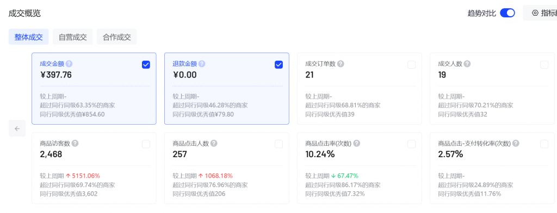Open the 指标 settings button
The height and width of the screenshot is (213, 557).
pyautogui.click(x=540, y=13)
